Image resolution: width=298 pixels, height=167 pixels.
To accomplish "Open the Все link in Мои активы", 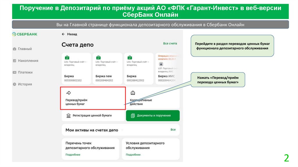I will pyautogui.click(x=173, y=129).
